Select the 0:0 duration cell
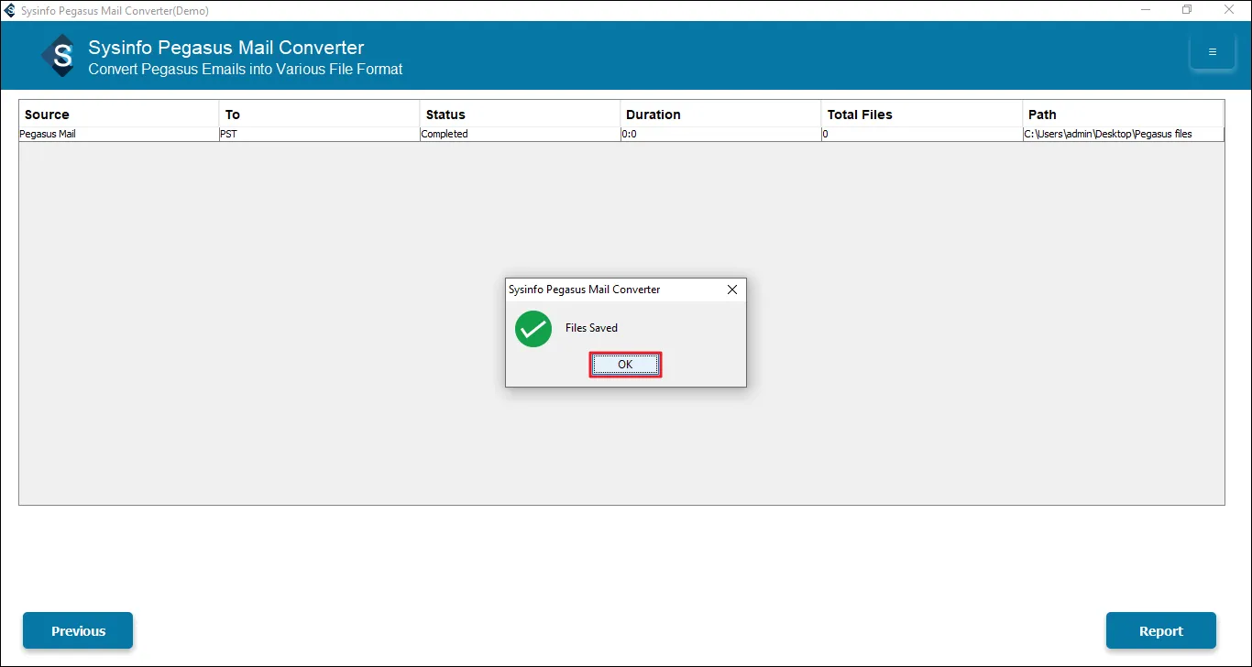 (721, 134)
